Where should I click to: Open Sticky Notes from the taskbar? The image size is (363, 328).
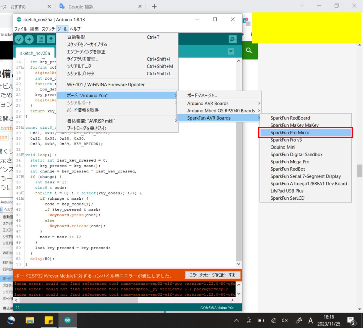[x=49, y=320]
